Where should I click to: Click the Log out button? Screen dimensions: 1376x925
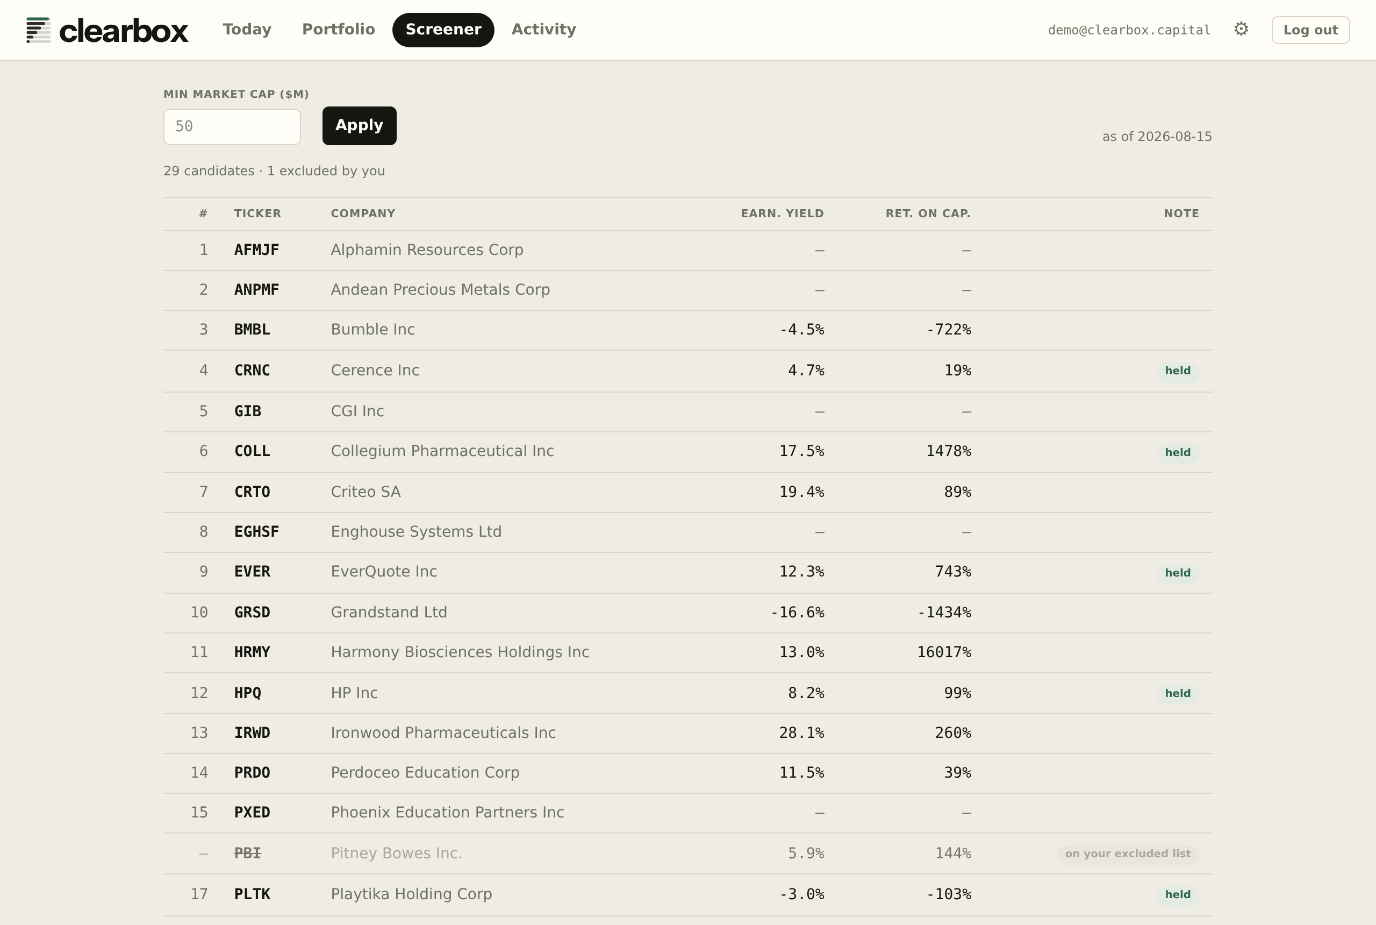1310,30
